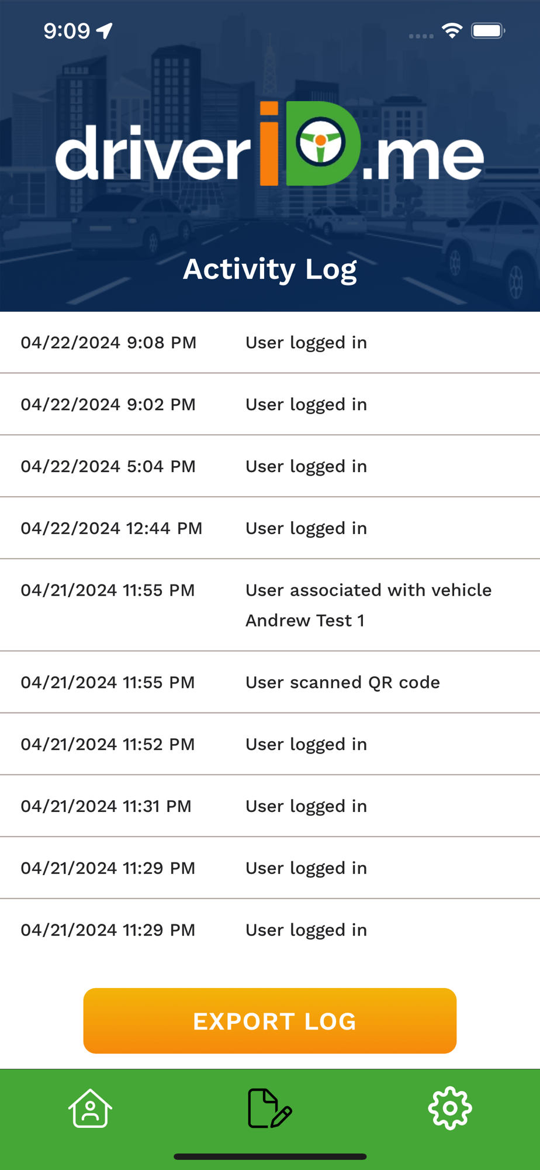Tap the battery indicator icon
Viewport: 540px width, 1170px height.
[488, 30]
